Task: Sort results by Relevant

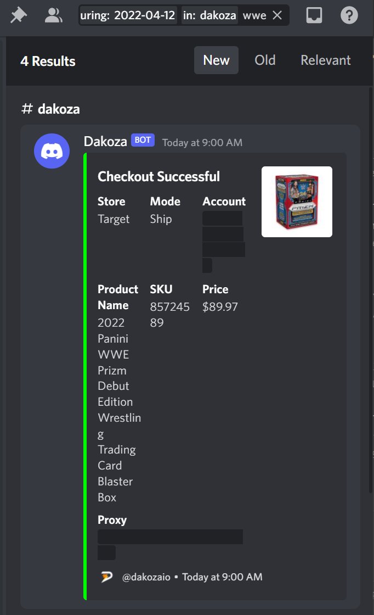Action: coord(325,60)
